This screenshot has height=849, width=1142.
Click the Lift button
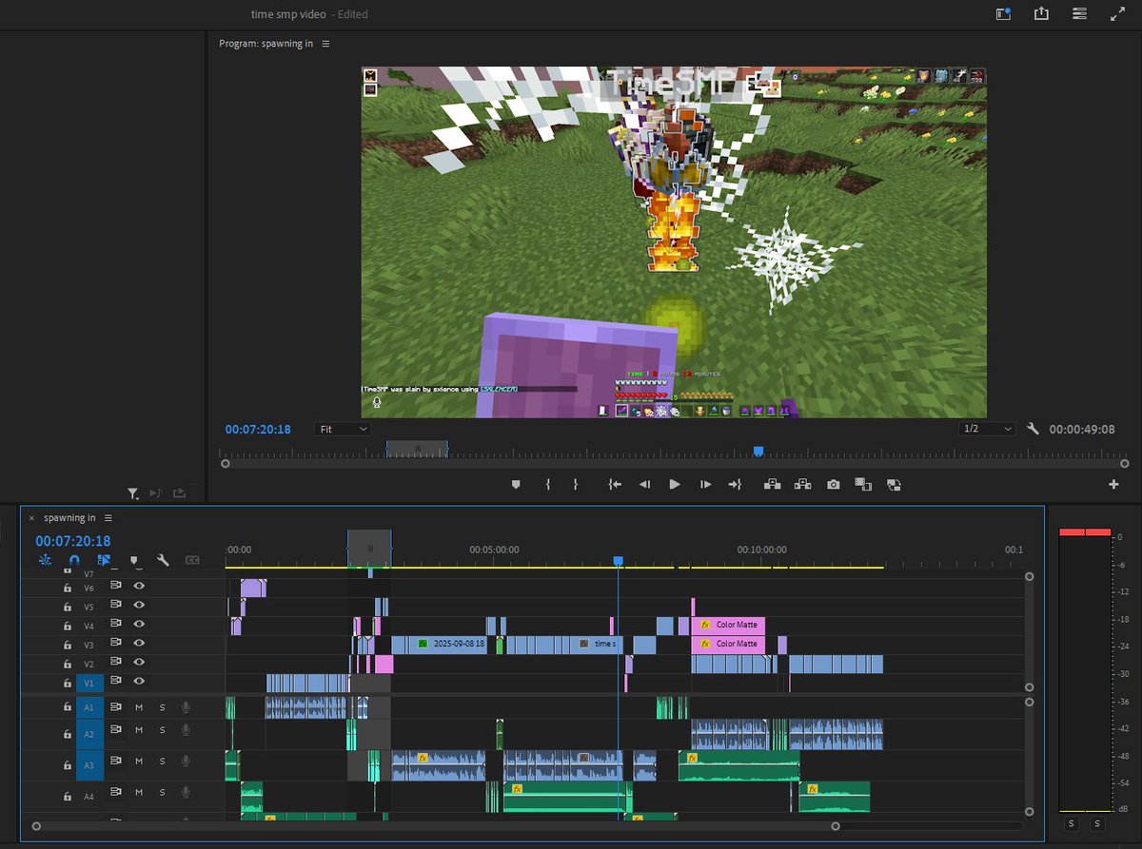tap(772, 484)
